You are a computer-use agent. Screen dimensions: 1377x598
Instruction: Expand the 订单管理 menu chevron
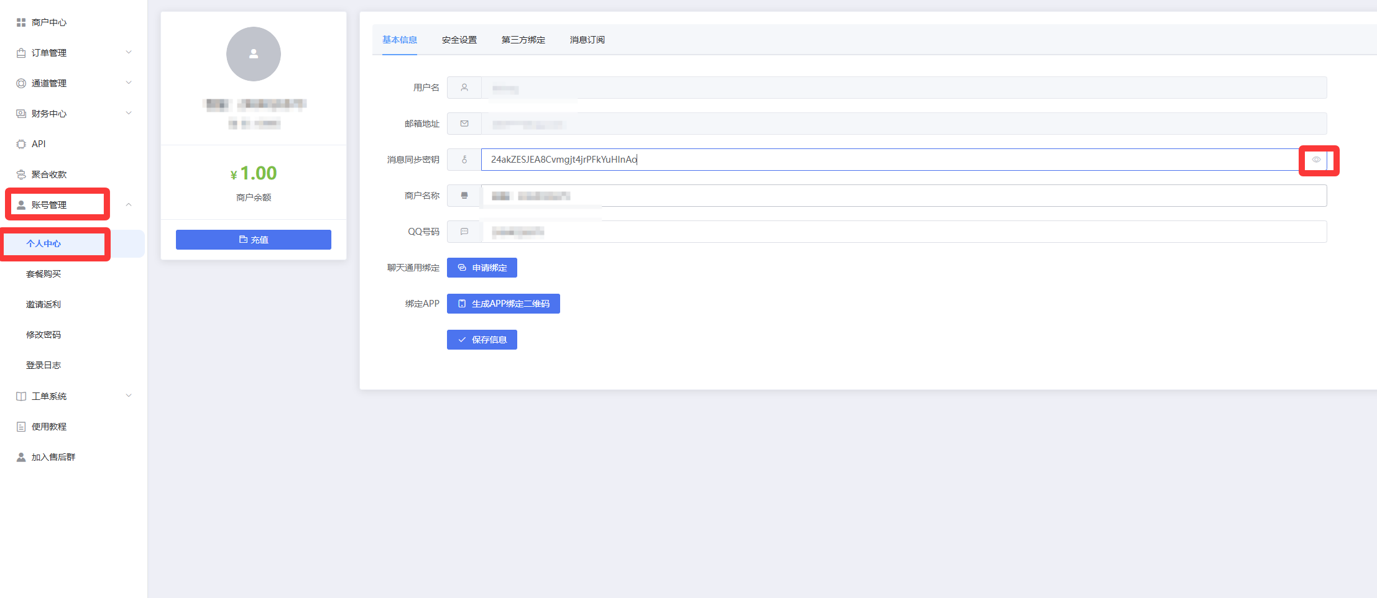(x=129, y=52)
